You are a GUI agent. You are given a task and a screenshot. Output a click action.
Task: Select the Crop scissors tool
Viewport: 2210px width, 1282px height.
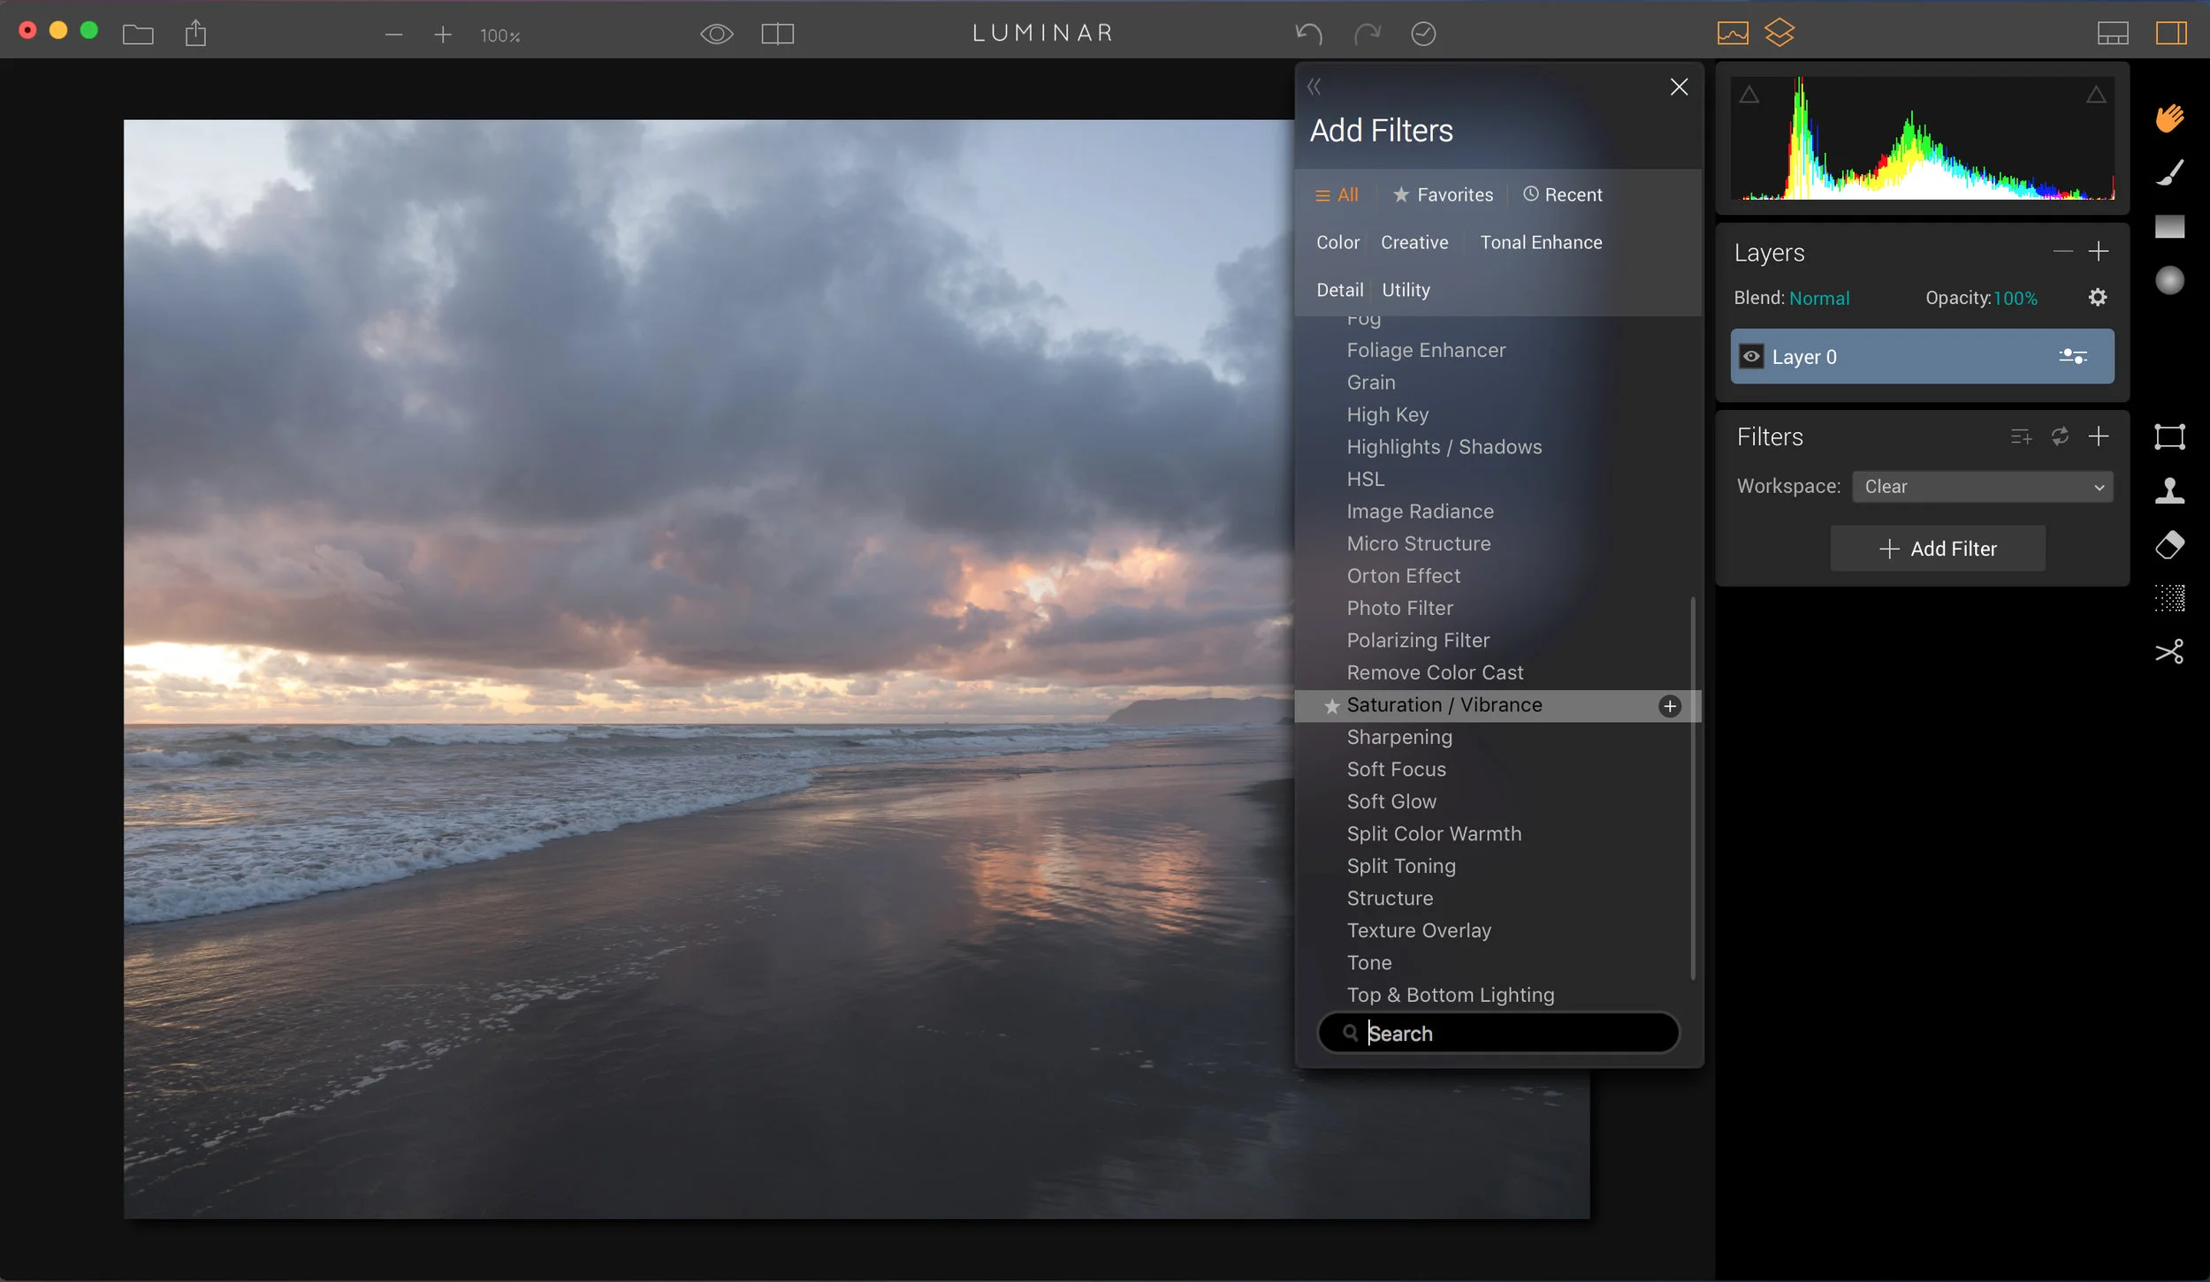tap(2169, 652)
